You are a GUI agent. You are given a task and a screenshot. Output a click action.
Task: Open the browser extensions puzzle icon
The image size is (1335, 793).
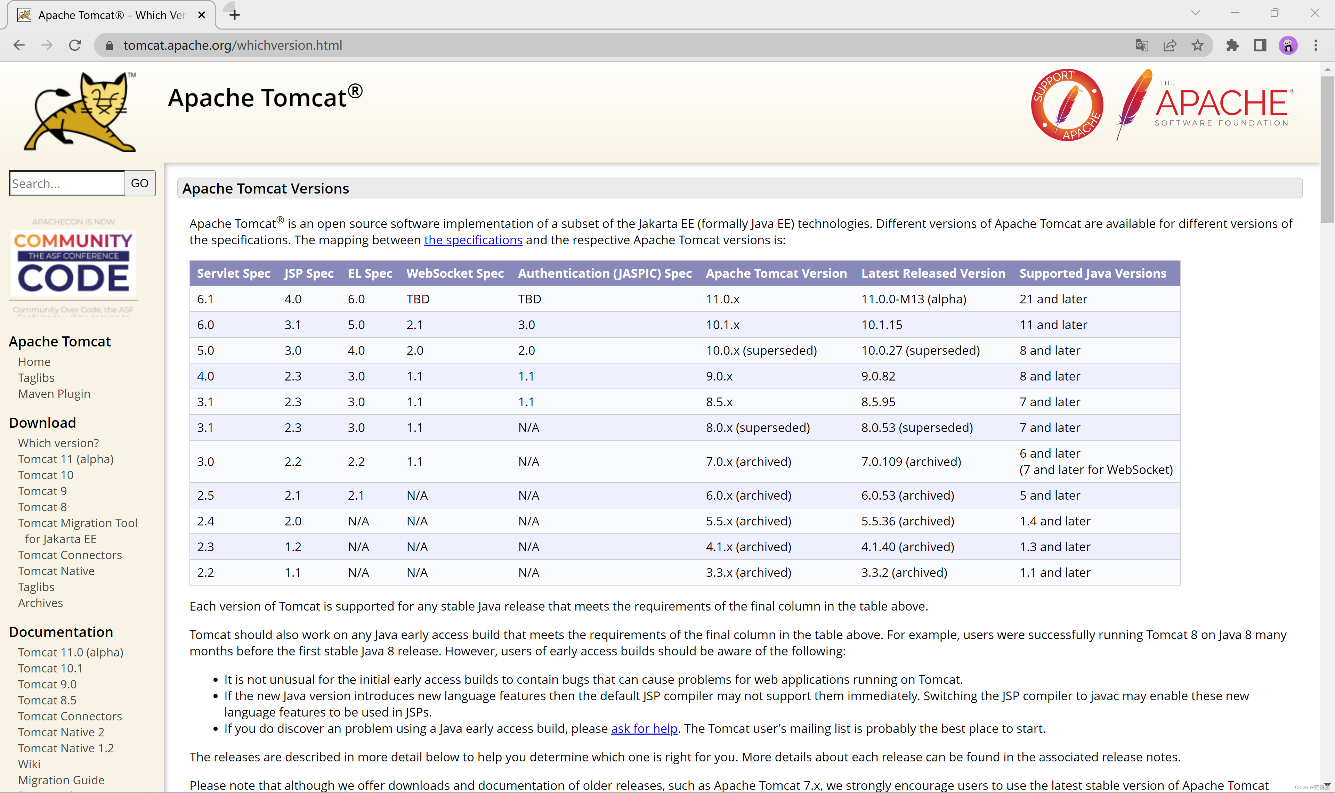tap(1233, 45)
